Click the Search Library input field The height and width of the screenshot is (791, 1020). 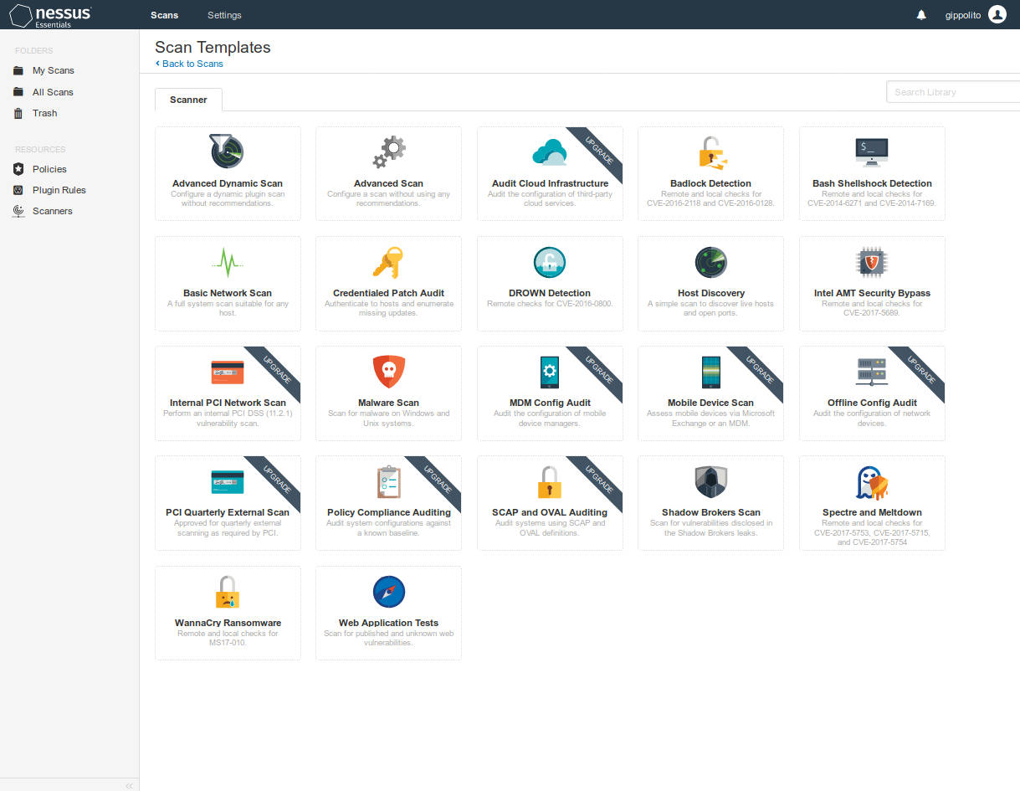tap(952, 92)
